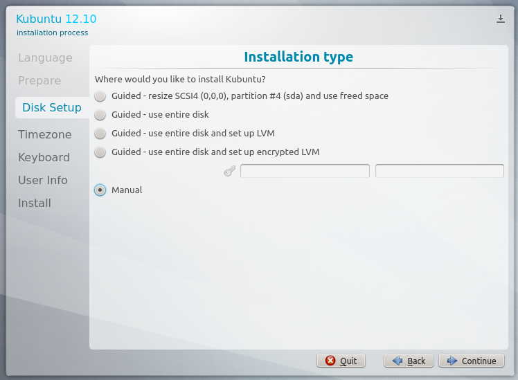518x380 pixels.
Task: Open the Keyboard step in sidebar
Action: coord(44,158)
